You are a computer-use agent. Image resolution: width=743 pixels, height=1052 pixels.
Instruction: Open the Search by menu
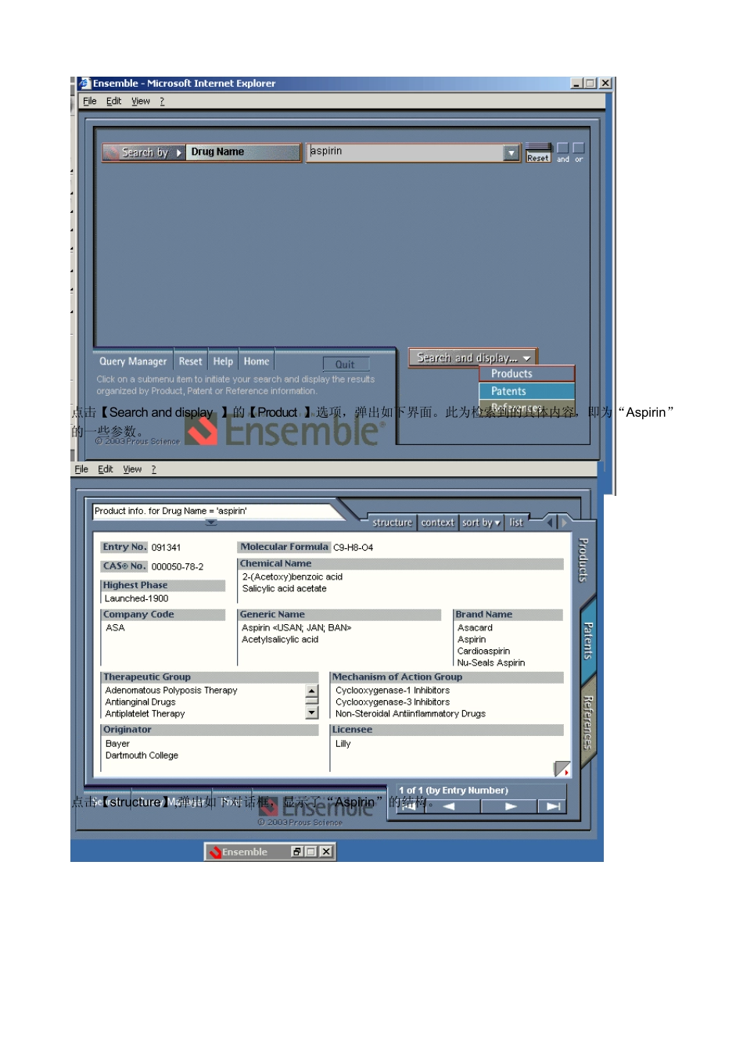click(x=144, y=153)
